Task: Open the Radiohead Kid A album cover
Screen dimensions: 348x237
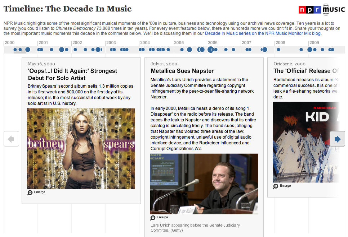Action: pyautogui.click(x=306, y=142)
